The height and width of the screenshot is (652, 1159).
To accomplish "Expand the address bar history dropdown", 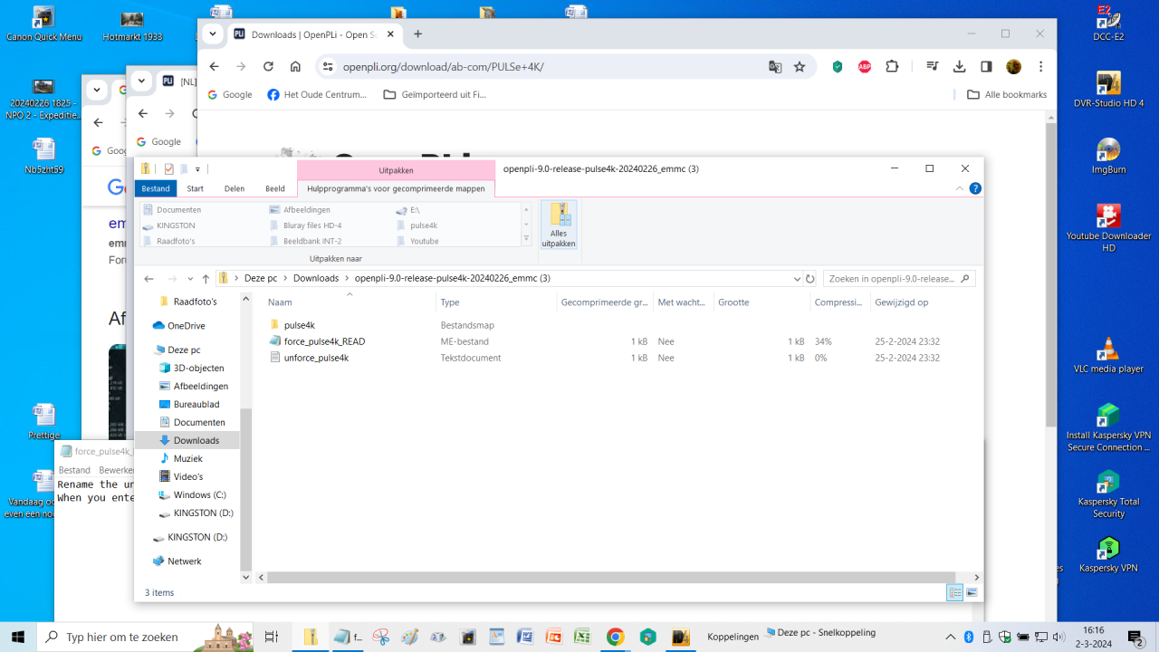I will pos(797,279).
